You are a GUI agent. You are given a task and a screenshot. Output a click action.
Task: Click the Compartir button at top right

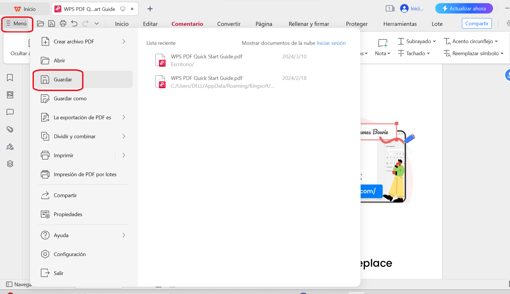477,24
